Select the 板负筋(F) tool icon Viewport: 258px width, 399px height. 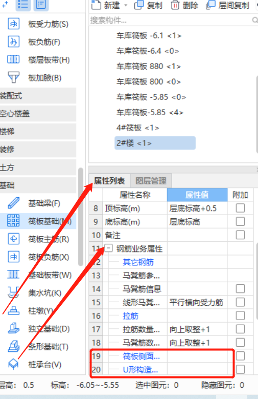click(13, 41)
